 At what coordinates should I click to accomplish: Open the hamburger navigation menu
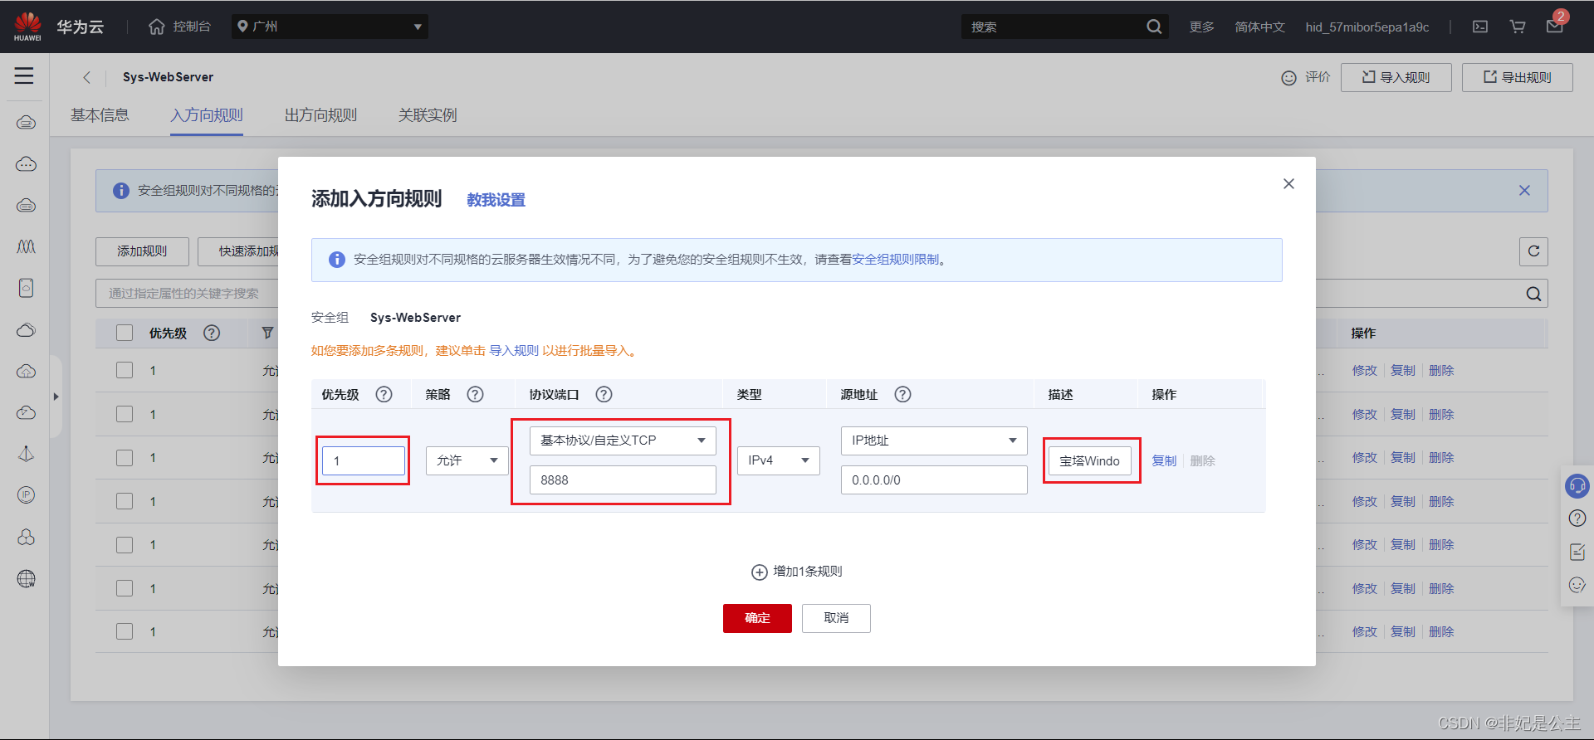(24, 76)
